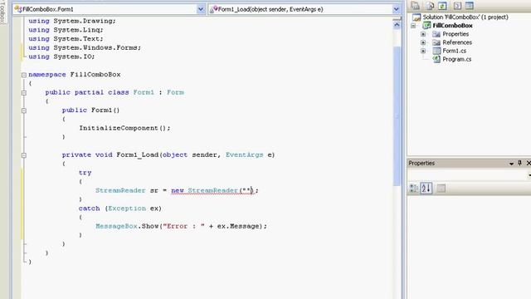Select Program.cs in Solution Explorer
Viewport: 531px width, 299px height.
[457, 59]
